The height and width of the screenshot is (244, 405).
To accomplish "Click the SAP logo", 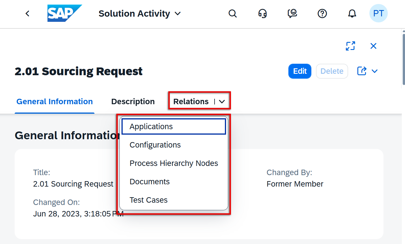I will coord(64,13).
